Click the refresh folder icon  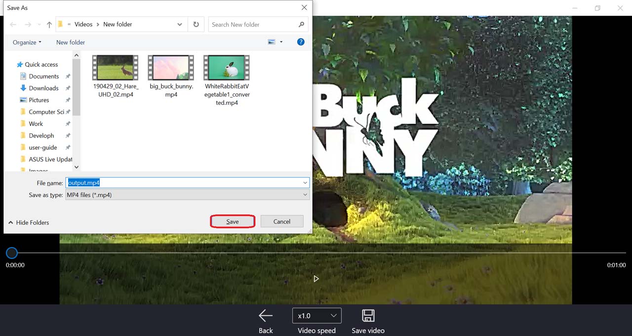click(x=196, y=24)
